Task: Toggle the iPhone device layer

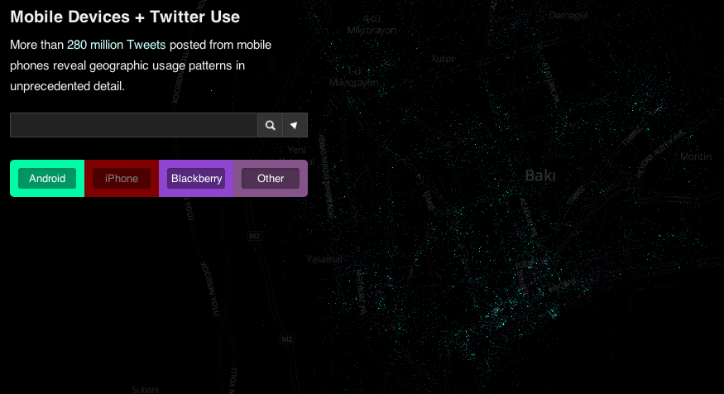Action: click(x=122, y=178)
